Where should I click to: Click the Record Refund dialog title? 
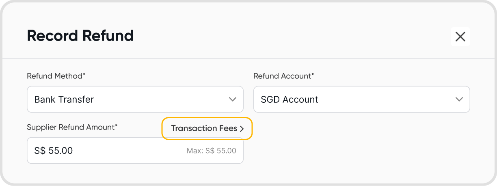coord(80,36)
